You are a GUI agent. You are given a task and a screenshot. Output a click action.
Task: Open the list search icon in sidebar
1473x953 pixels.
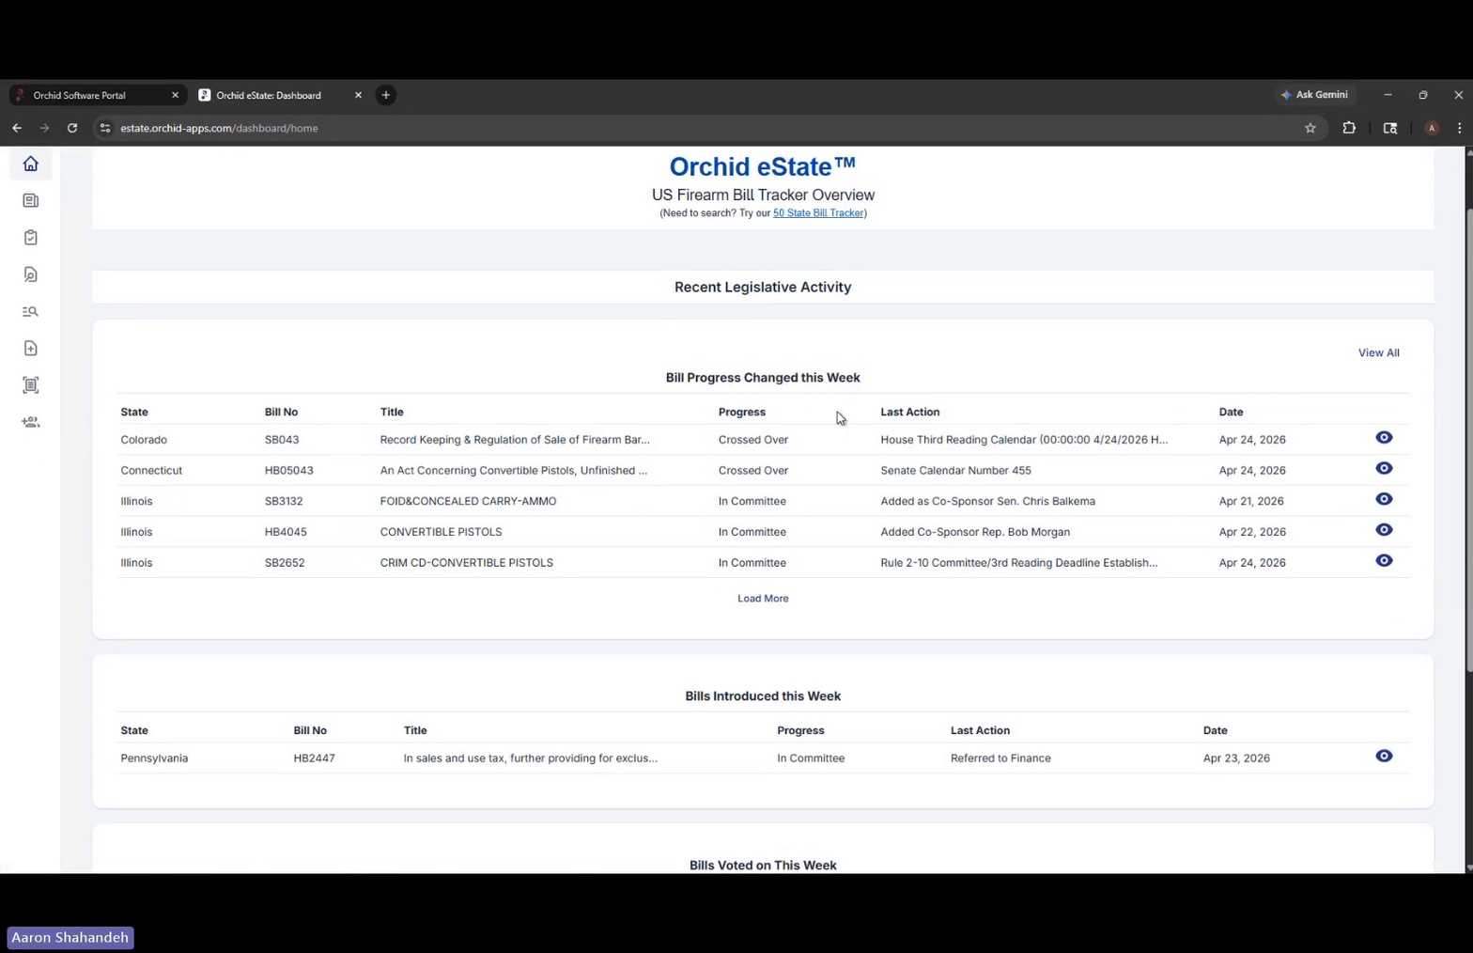click(x=30, y=311)
